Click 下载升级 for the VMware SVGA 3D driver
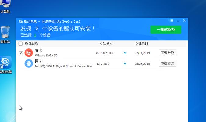Screen dimensions: 206x122 pos(168,53)
